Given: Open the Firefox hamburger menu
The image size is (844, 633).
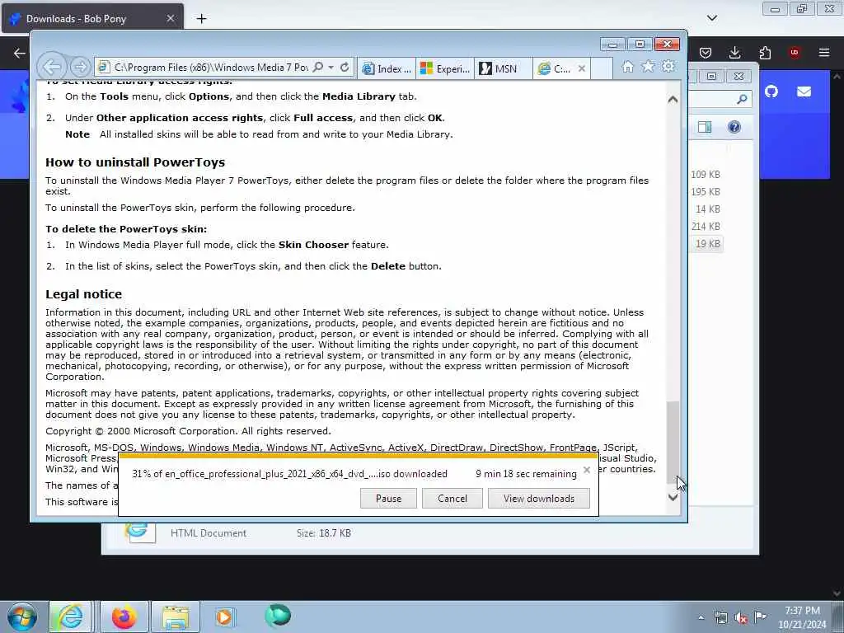Looking at the screenshot, I should tap(824, 53).
